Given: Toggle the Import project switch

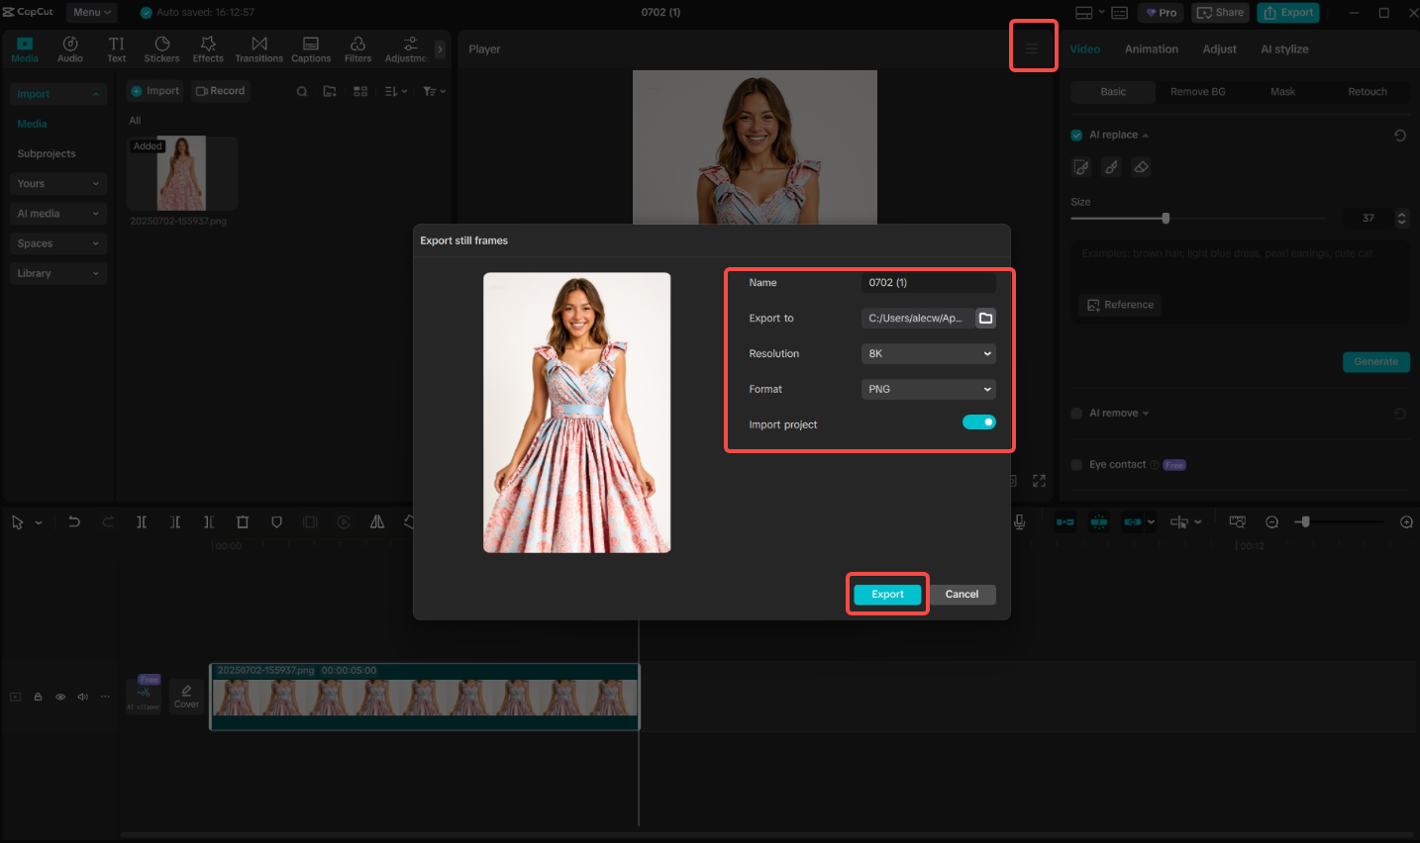Looking at the screenshot, I should (978, 422).
